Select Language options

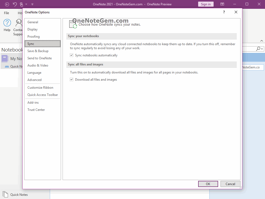(x=43, y=73)
